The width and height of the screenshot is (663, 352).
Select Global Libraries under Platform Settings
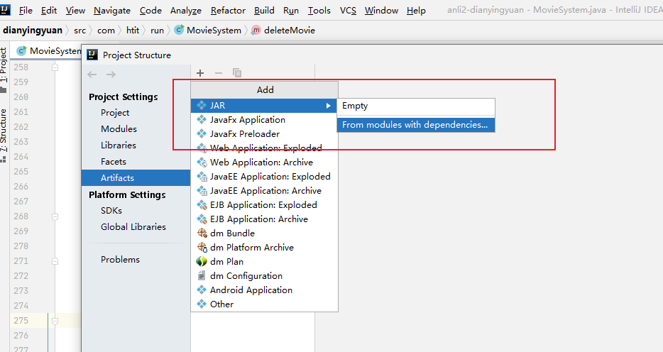[133, 227]
